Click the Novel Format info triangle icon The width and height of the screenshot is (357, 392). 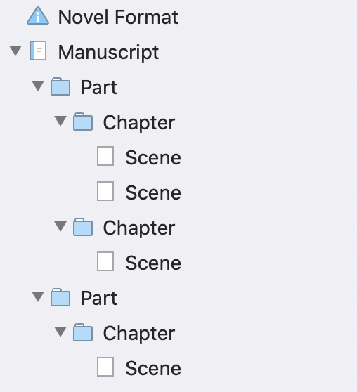pyautogui.click(x=38, y=15)
